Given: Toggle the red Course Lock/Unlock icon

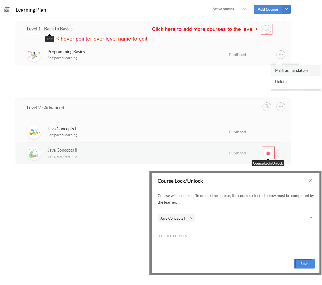Looking at the screenshot, I should tap(268, 153).
